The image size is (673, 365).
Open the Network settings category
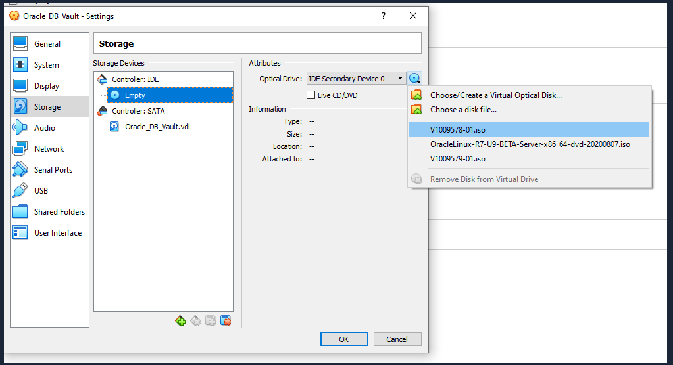pyautogui.click(x=49, y=148)
